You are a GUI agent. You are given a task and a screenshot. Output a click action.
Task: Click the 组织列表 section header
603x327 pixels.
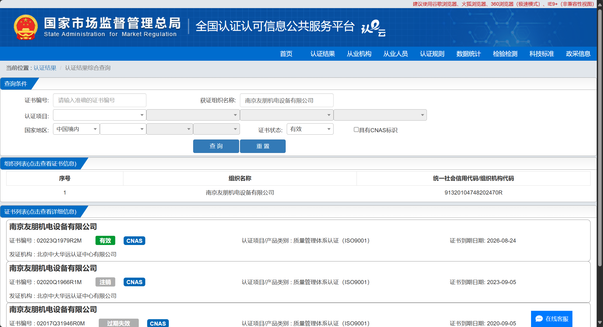[41, 164]
